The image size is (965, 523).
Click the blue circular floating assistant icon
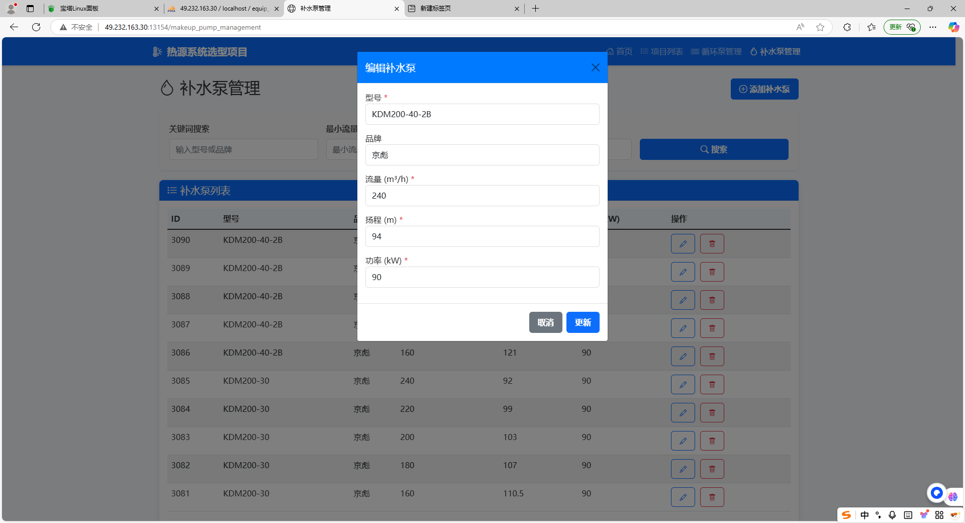point(936,493)
